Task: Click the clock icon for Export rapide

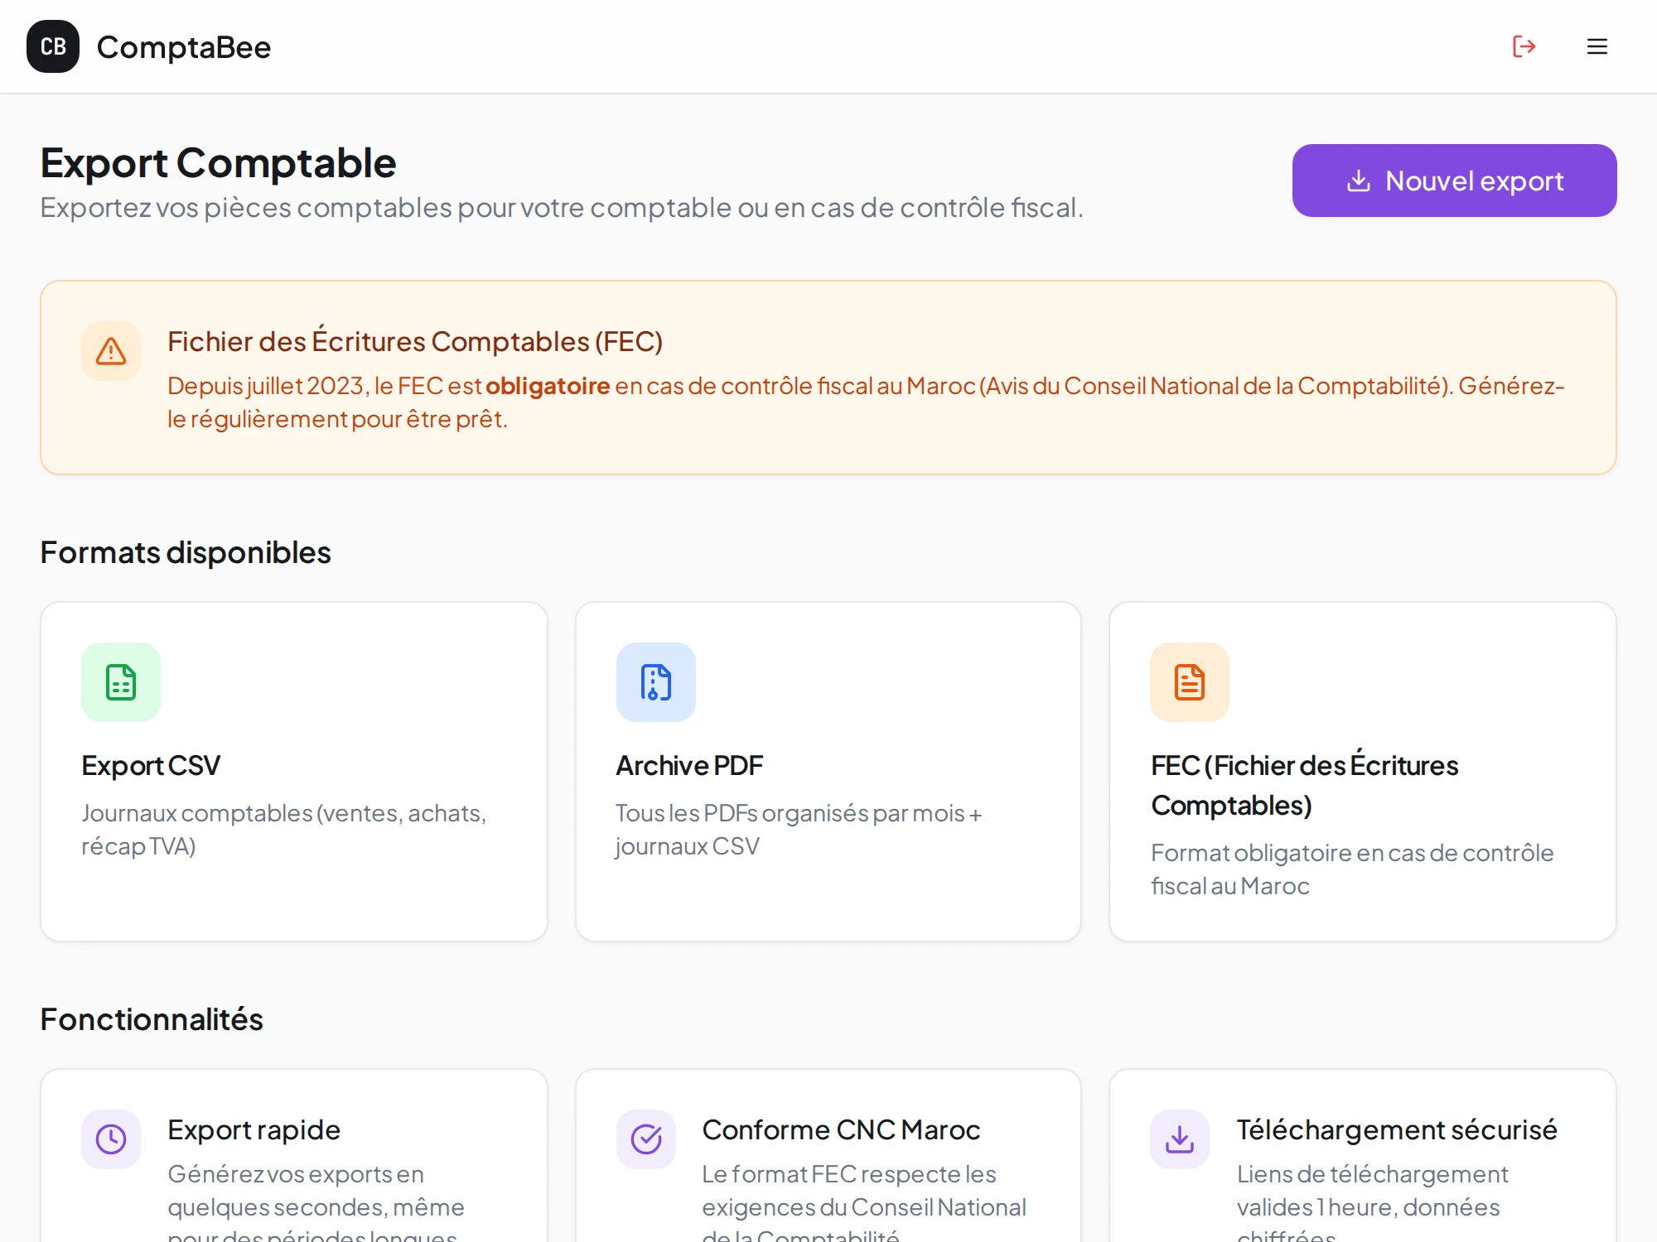Action: click(x=111, y=1139)
